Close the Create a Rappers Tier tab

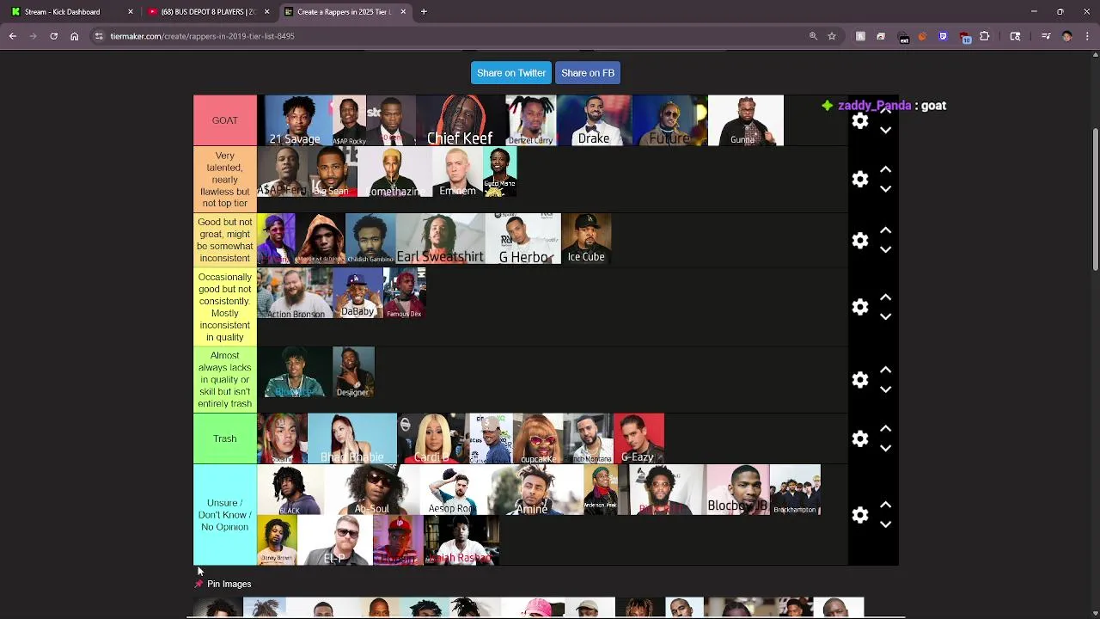pos(403,12)
